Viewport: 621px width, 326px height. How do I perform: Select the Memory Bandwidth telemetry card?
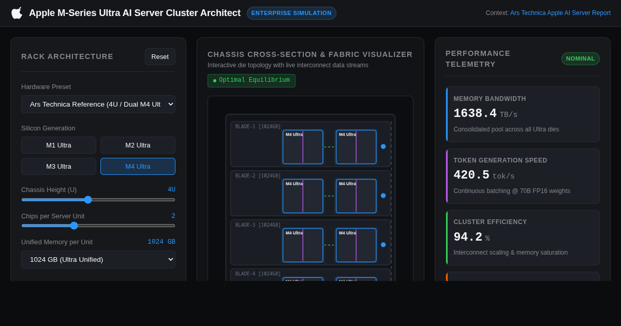point(523,114)
